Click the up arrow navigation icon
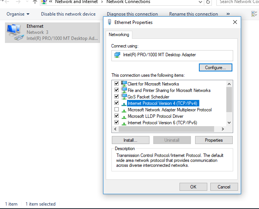 click(x=35, y=2)
